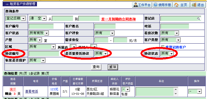Image resolution: width=207 pixels, height=99 pixels.
Task: Click the 查询 search button
Action: 96,67
